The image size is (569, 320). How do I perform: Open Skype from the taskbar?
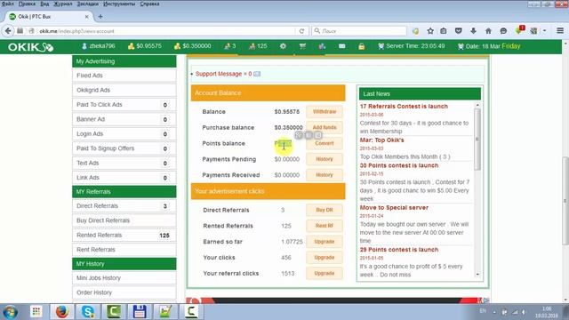pyautogui.click(x=87, y=312)
